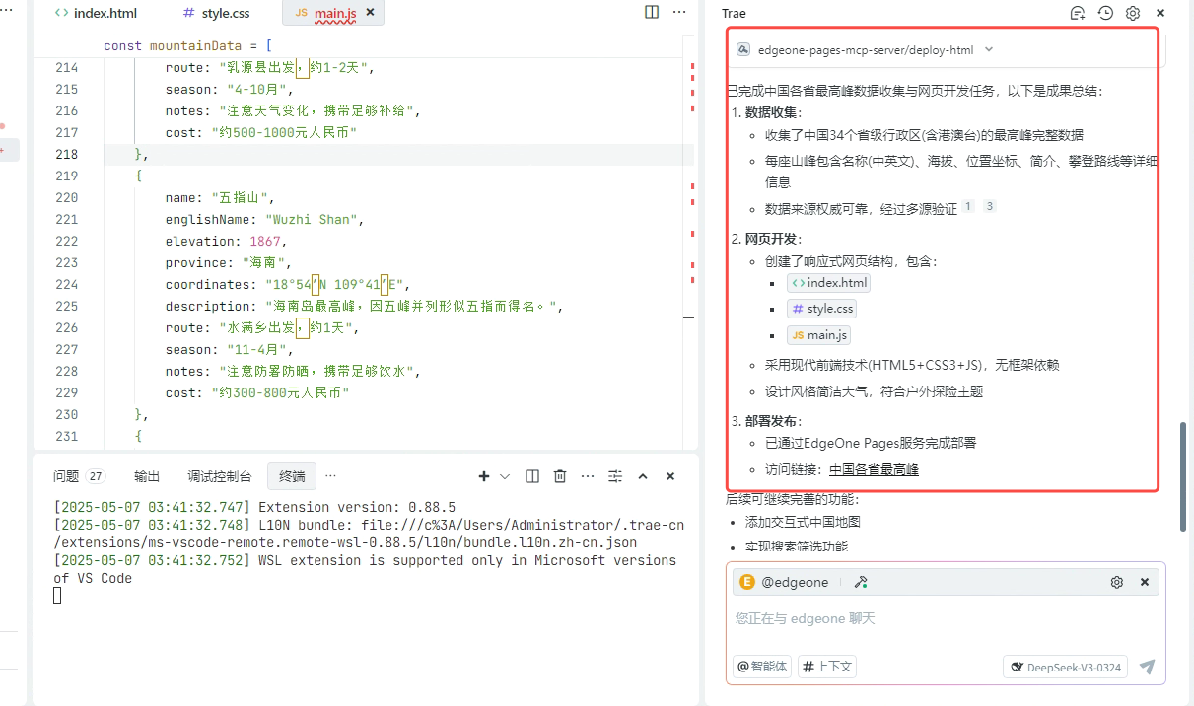Open index.html file chip in chat
The image size is (1194, 706).
828,283
